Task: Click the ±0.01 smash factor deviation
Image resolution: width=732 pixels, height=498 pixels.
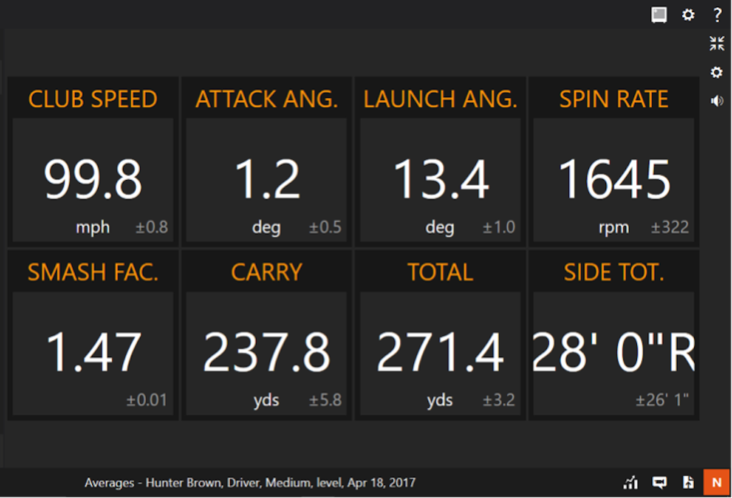Action: click(147, 400)
